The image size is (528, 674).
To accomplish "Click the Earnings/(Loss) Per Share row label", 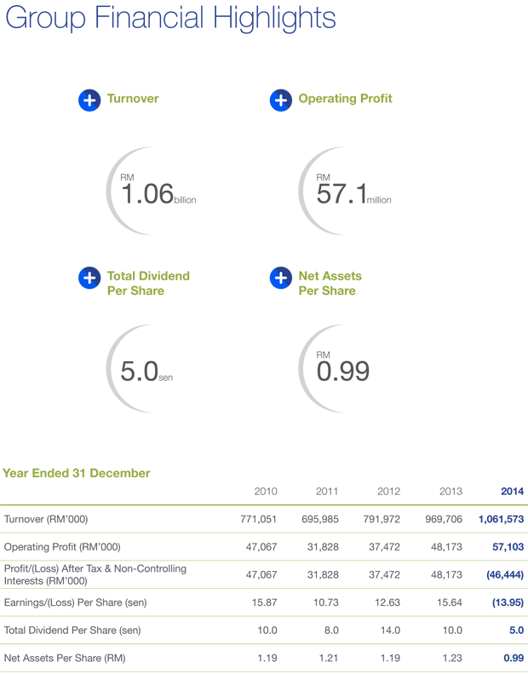I will click(76, 602).
